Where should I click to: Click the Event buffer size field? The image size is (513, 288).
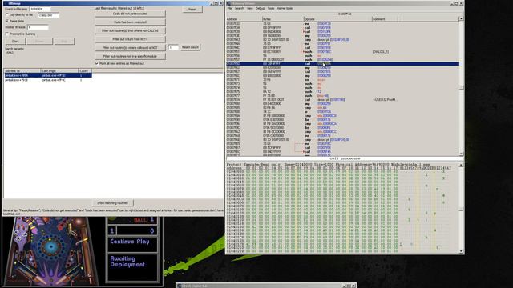(x=40, y=9)
